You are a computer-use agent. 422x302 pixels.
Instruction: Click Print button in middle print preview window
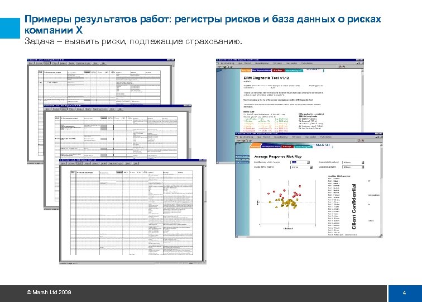click(71, 109)
